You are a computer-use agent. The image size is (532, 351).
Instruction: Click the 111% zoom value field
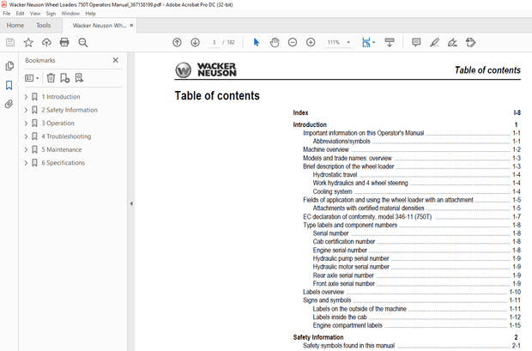pos(334,42)
